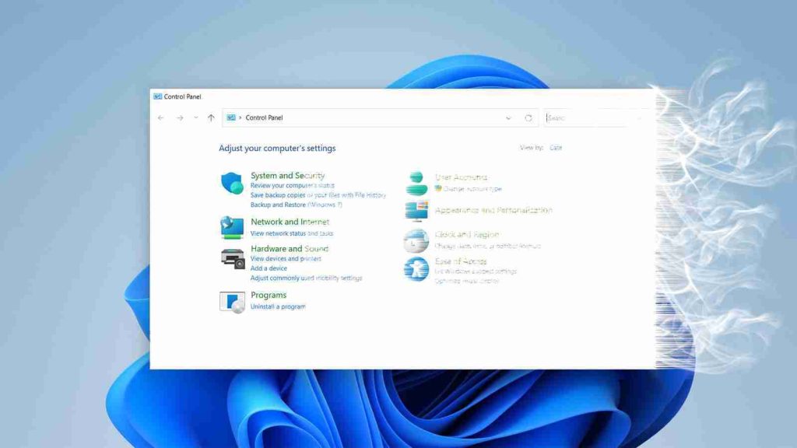Image resolution: width=797 pixels, height=448 pixels.
Task: Open Adjust commonly used mobility settings
Action: click(306, 278)
